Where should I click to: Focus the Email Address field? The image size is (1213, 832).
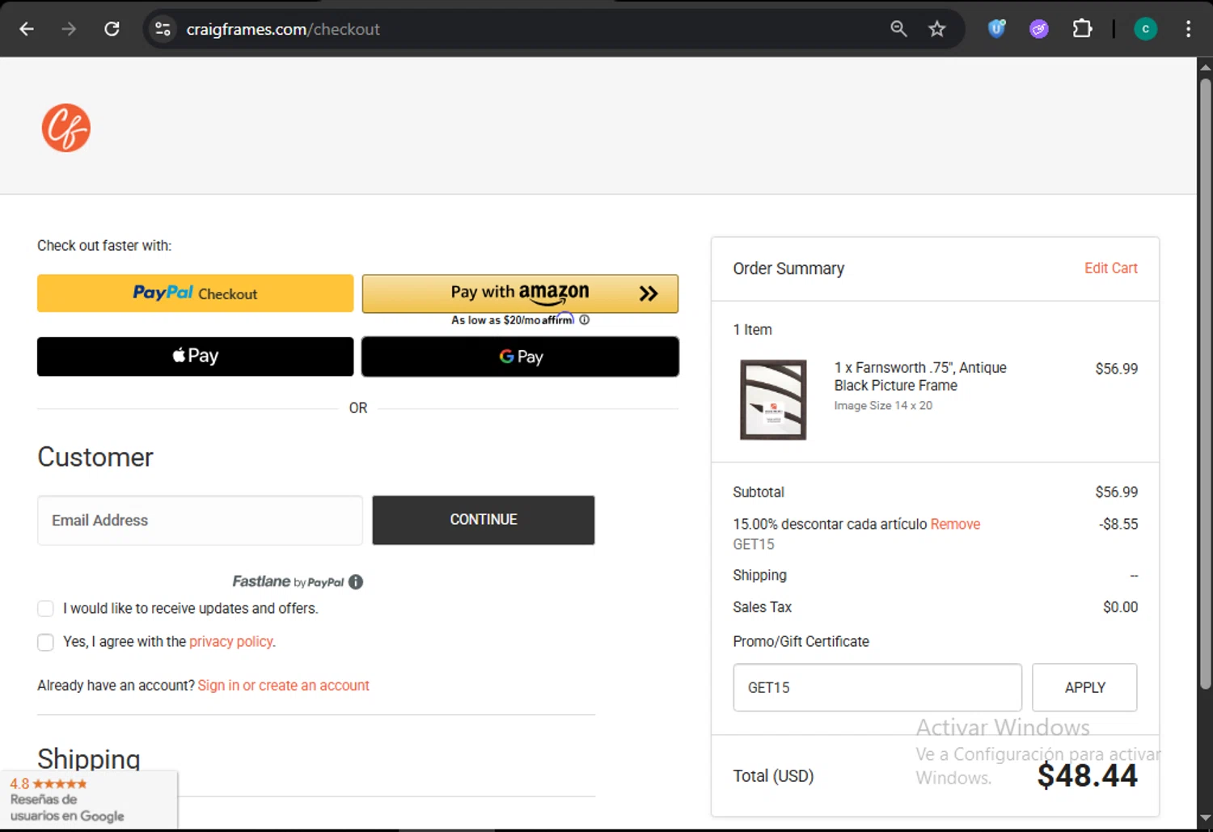click(x=200, y=520)
